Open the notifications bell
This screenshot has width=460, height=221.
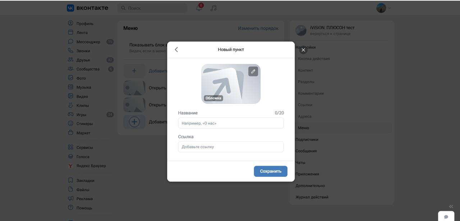click(x=199, y=8)
